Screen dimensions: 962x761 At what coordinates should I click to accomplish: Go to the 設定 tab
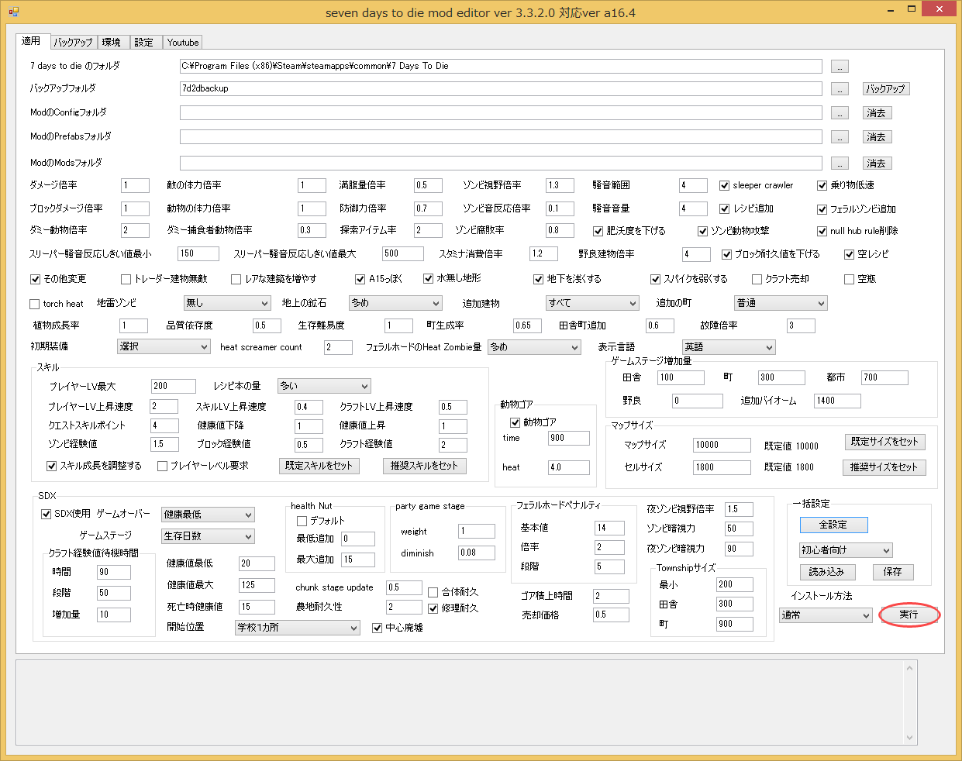point(144,43)
